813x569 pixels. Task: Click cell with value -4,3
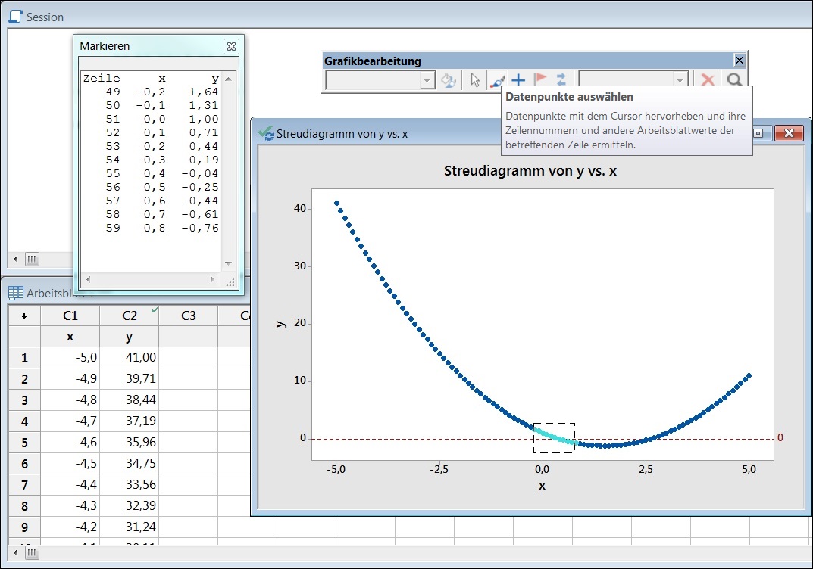(x=70, y=506)
